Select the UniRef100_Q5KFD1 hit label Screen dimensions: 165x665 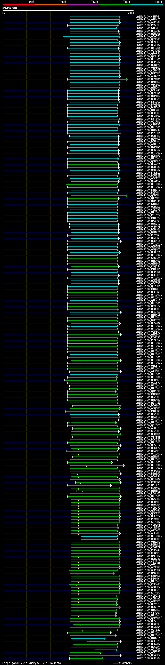click(x=148, y=573)
